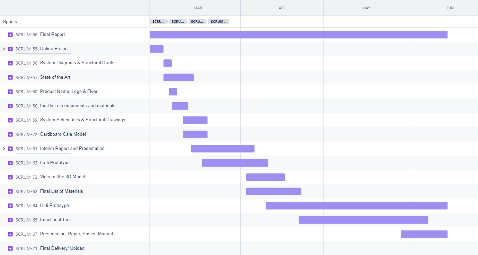Select the first sprint chip in Sprints row
Viewport: 478px width, 255px height.
tap(159, 22)
